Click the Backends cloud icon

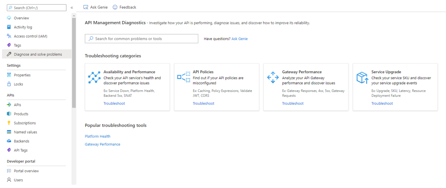coord(9,141)
